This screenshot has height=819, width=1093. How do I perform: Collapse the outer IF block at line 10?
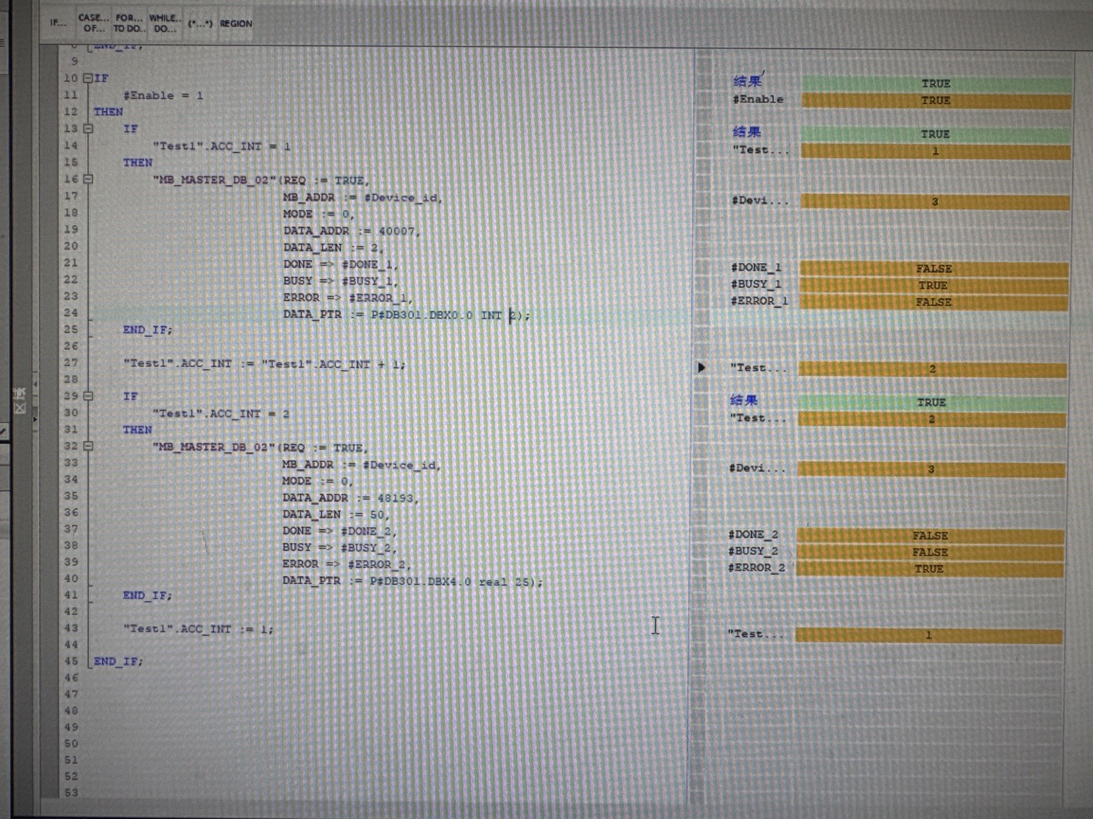(x=88, y=78)
